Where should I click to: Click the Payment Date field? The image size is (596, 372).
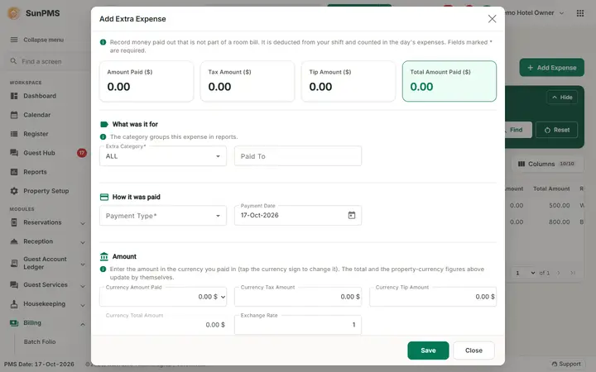[x=298, y=215]
